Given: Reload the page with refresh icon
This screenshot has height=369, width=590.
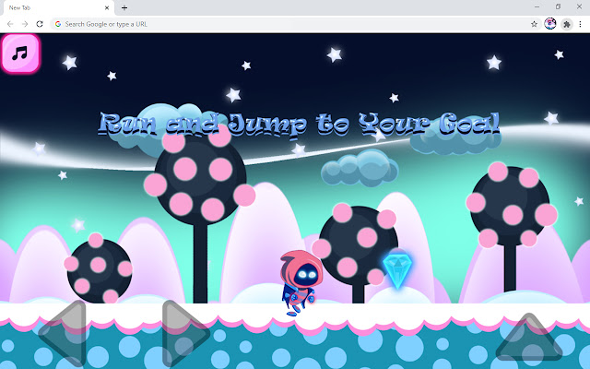Looking at the screenshot, I should (x=40, y=24).
